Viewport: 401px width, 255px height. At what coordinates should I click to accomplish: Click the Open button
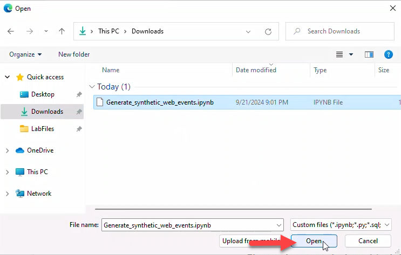[x=314, y=241]
